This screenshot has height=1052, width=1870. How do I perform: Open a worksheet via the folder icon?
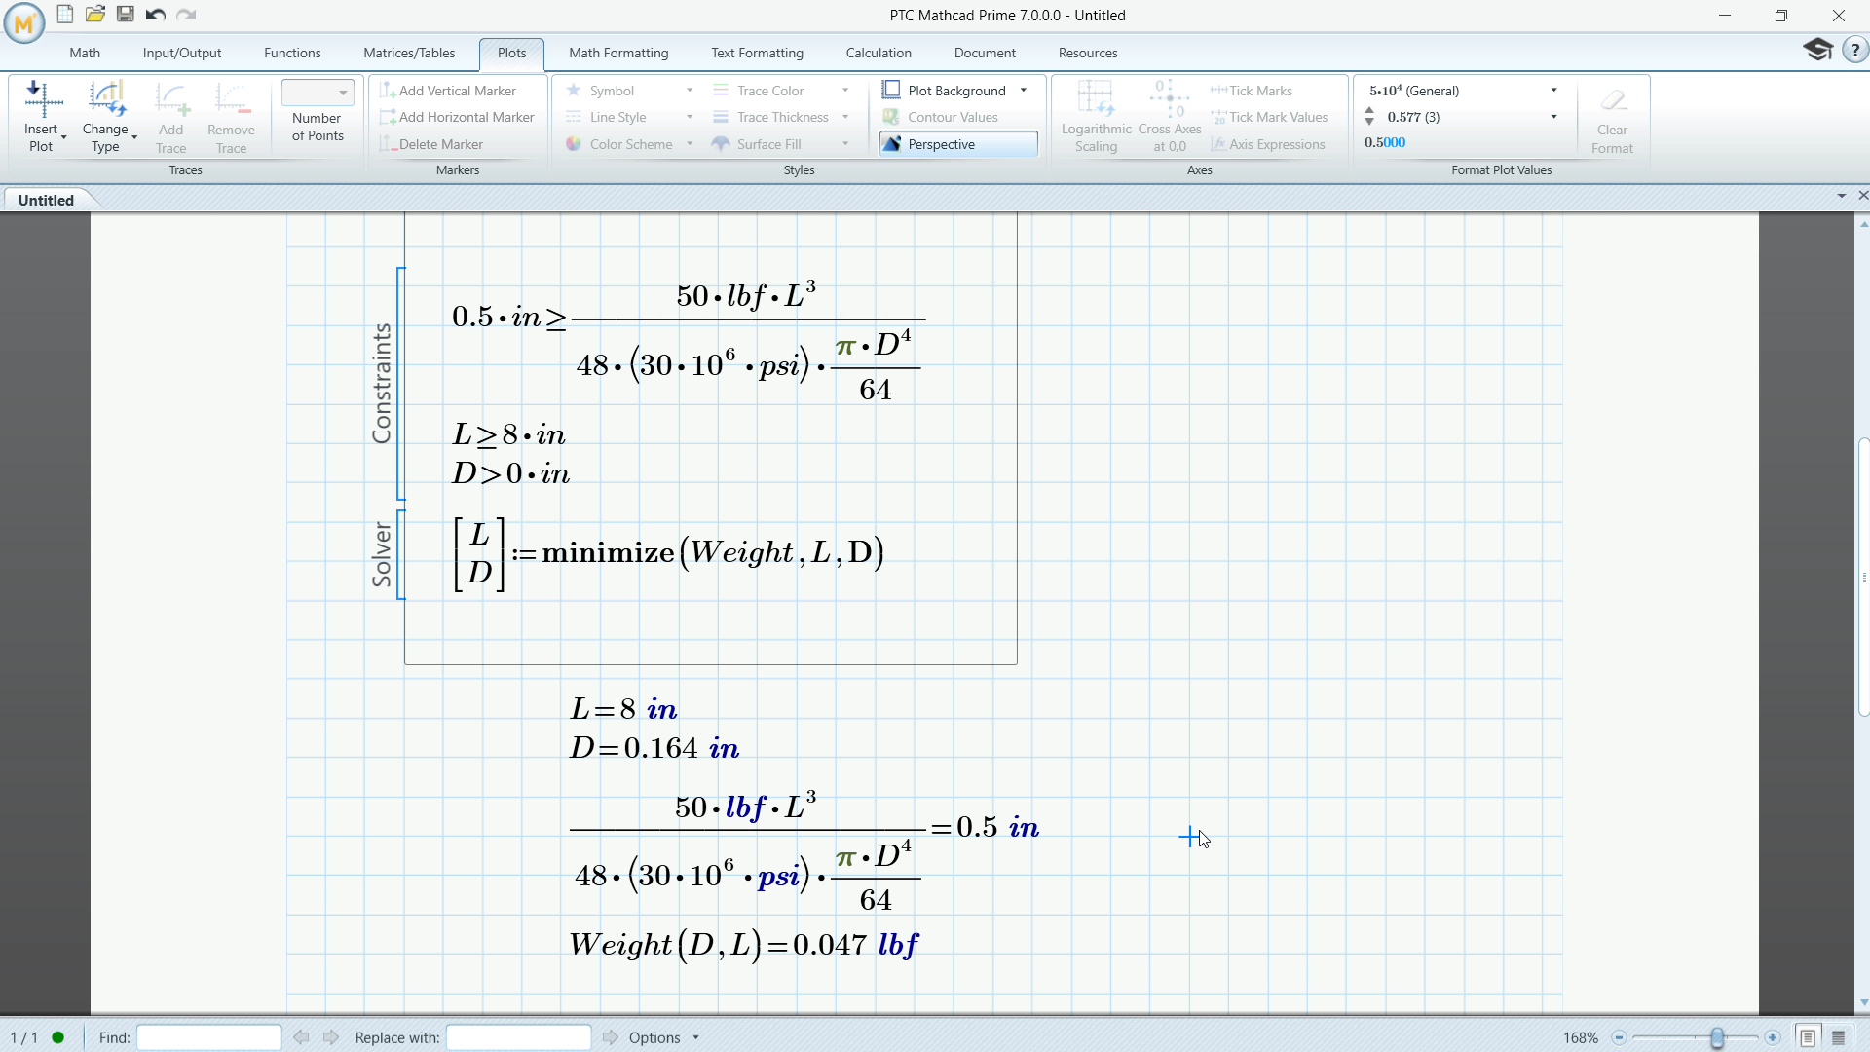point(94,15)
